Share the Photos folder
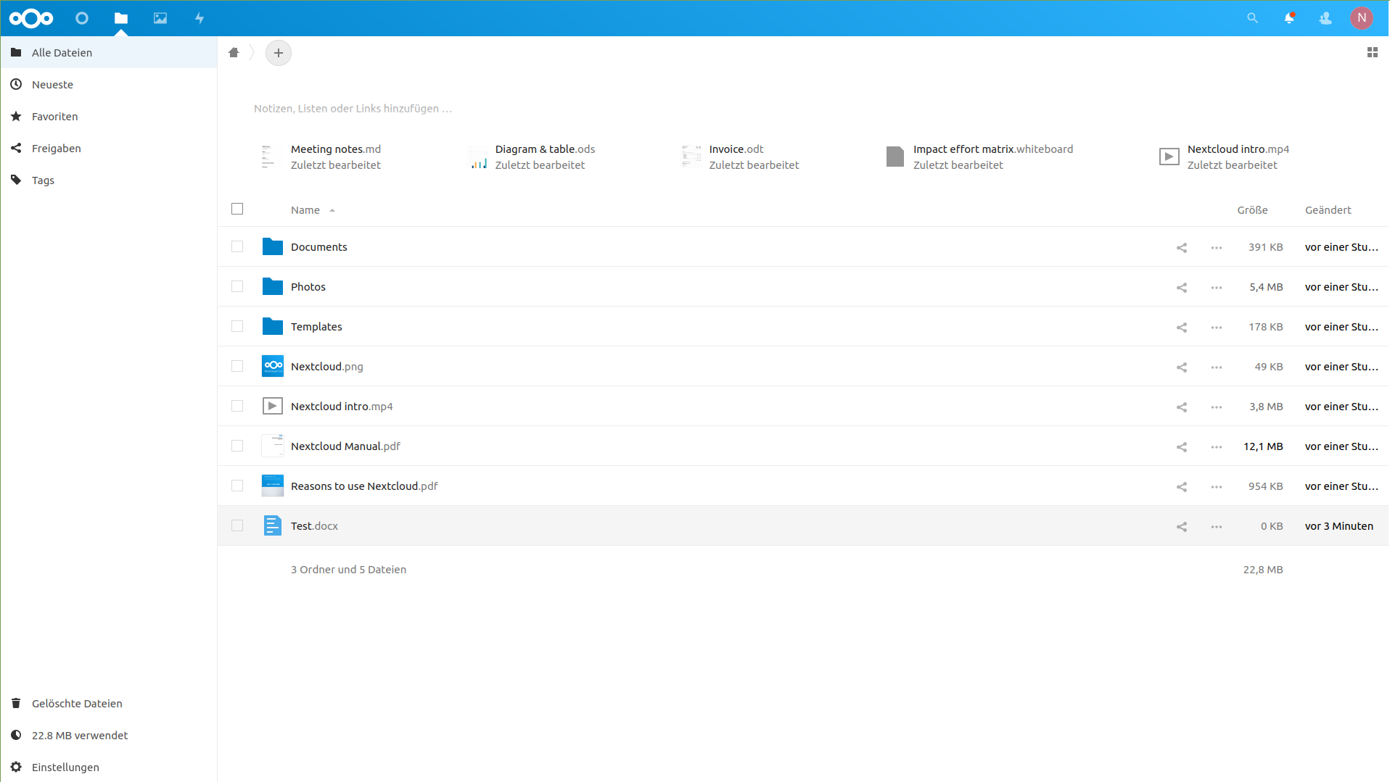The height and width of the screenshot is (782, 1390). pyautogui.click(x=1182, y=288)
